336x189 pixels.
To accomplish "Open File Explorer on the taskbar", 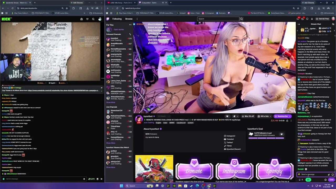I will (180, 186).
